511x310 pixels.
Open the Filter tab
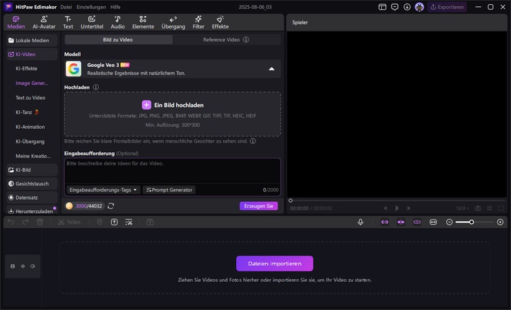pyautogui.click(x=198, y=23)
